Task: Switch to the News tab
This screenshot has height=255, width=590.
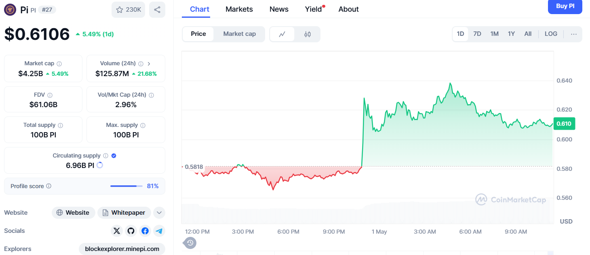Action: (279, 9)
